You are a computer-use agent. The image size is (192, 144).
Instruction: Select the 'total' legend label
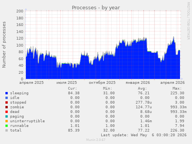click(16, 130)
